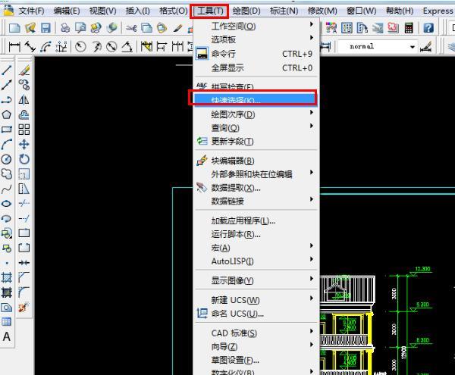Open the 插入(I) menu
Image resolution: width=455 pixels, height=375 pixels.
tap(137, 11)
